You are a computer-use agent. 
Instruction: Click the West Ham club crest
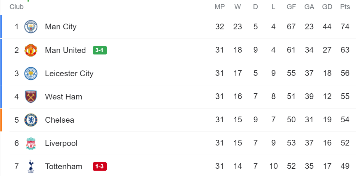[31, 97]
